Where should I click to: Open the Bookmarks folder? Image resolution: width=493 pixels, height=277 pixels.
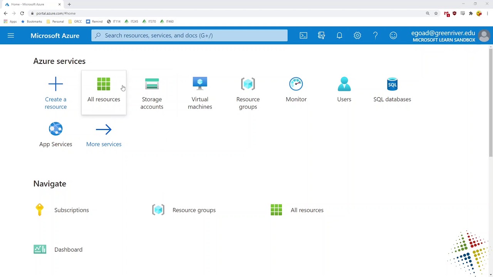(32, 22)
